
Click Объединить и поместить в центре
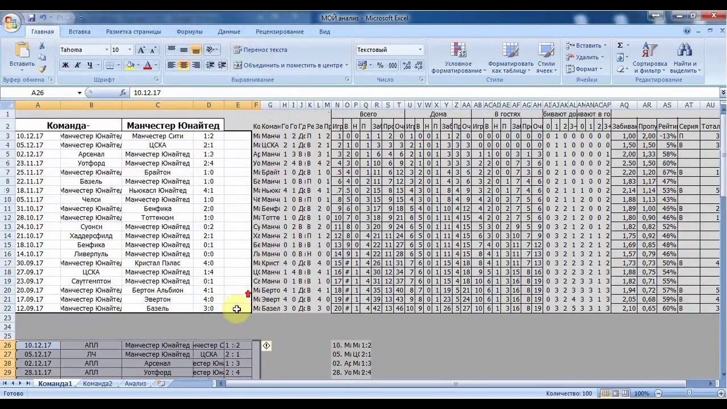click(x=291, y=65)
